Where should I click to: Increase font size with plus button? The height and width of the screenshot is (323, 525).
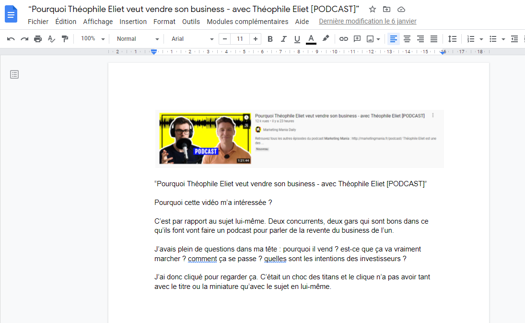(x=256, y=39)
